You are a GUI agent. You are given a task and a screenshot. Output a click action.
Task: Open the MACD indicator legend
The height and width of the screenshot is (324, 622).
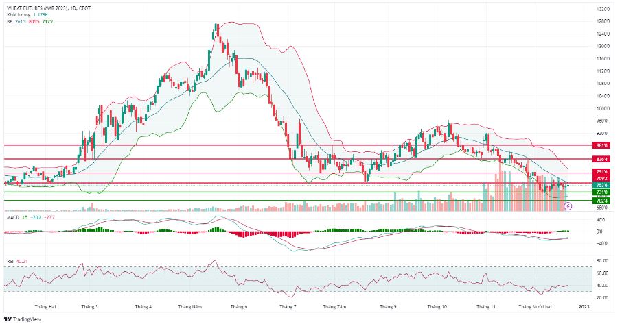click(30, 218)
